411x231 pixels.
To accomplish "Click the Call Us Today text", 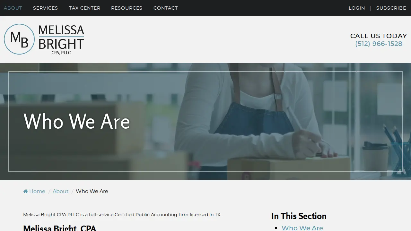I will click(x=379, y=36).
